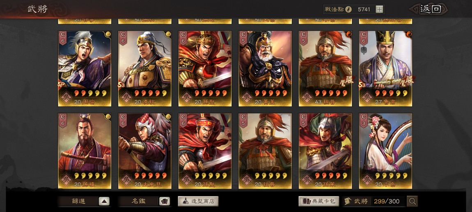Image resolution: width=472 pixels, height=212 pixels.
Task: Click the yin-yang icon on 程普's awakened card
Action: 348,34
